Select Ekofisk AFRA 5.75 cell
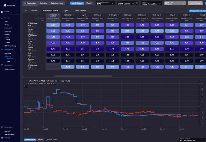 tap(53, 49)
